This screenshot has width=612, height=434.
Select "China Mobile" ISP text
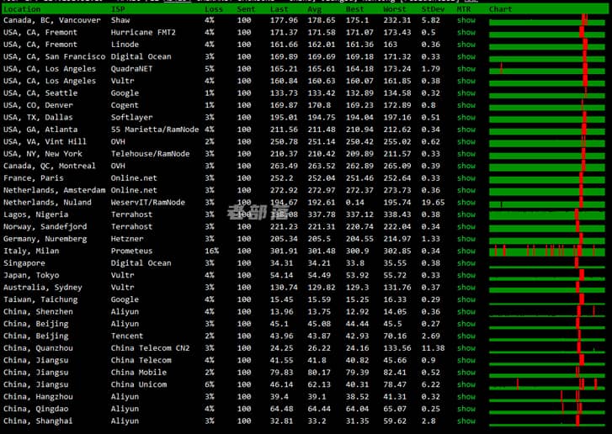tap(139, 372)
